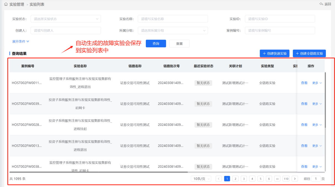Click the table's vertical scrollbar
Viewport: 335px width, 187px height.
(325, 99)
